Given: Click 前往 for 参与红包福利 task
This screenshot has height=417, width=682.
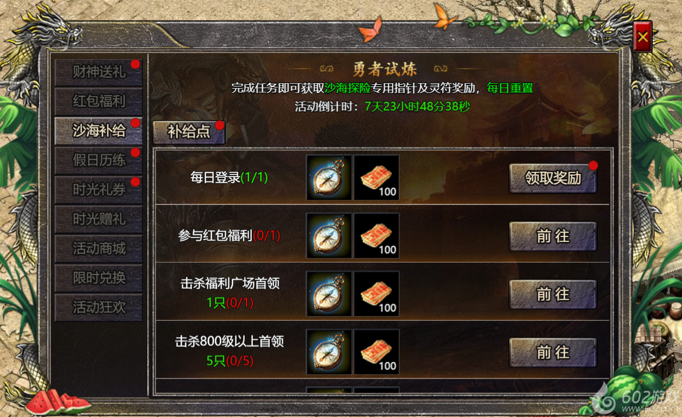Looking at the screenshot, I should tap(553, 236).
